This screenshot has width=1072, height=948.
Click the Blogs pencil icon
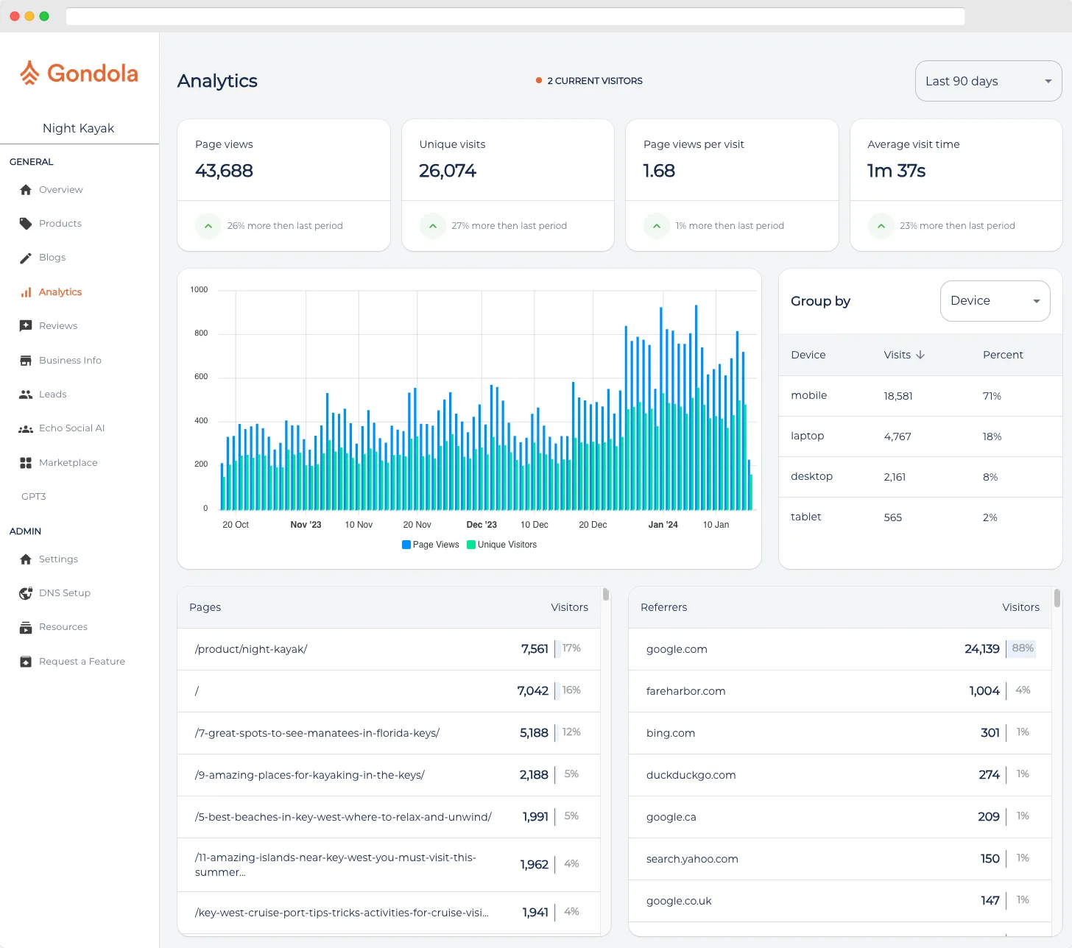26,257
